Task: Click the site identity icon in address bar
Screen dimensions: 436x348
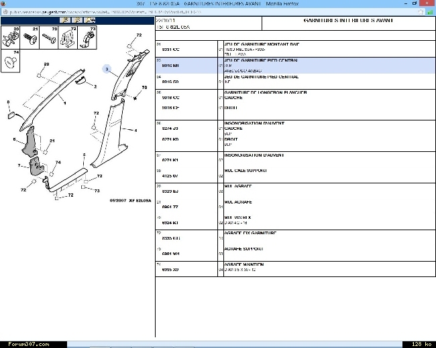Action: pos(5,12)
